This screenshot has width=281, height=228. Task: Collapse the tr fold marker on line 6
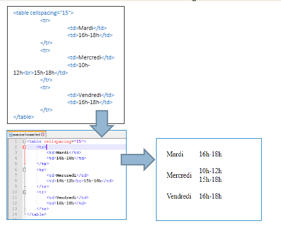pos(24,170)
